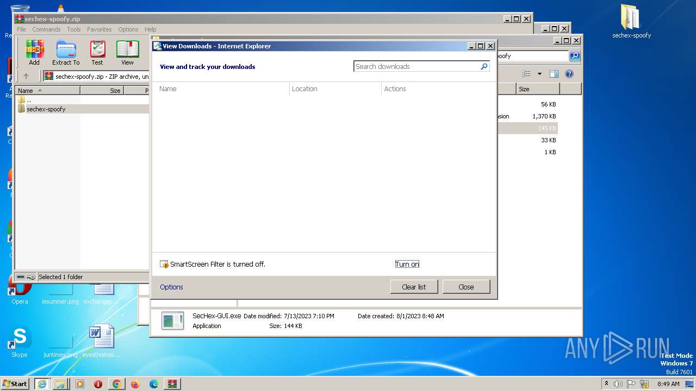
Task: Launch Microsoft Edge from taskbar
Action: click(154, 384)
